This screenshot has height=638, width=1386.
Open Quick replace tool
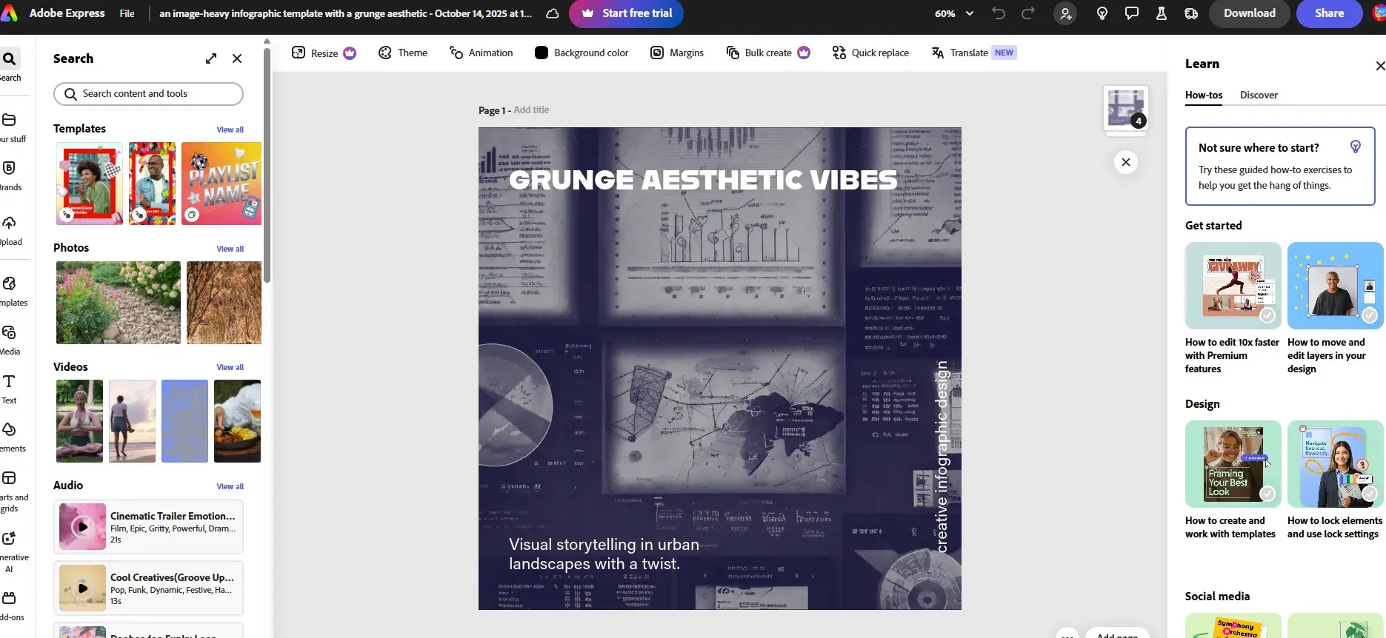click(870, 53)
